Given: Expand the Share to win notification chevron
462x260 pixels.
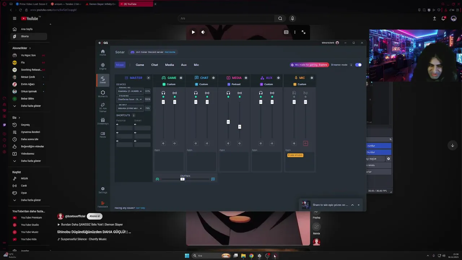Looking at the screenshot, I should click(353, 205).
